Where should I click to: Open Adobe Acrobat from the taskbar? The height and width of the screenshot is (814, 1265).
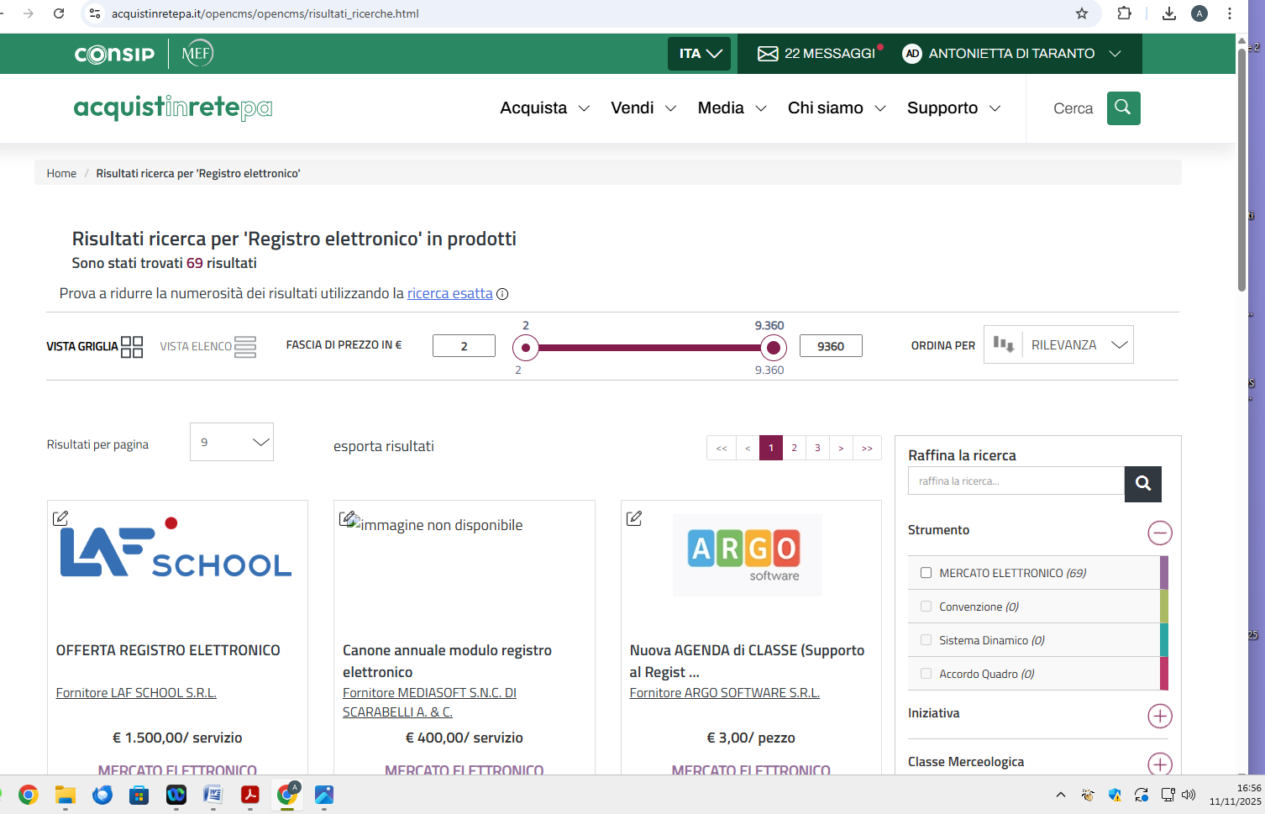click(x=249, y=795)
